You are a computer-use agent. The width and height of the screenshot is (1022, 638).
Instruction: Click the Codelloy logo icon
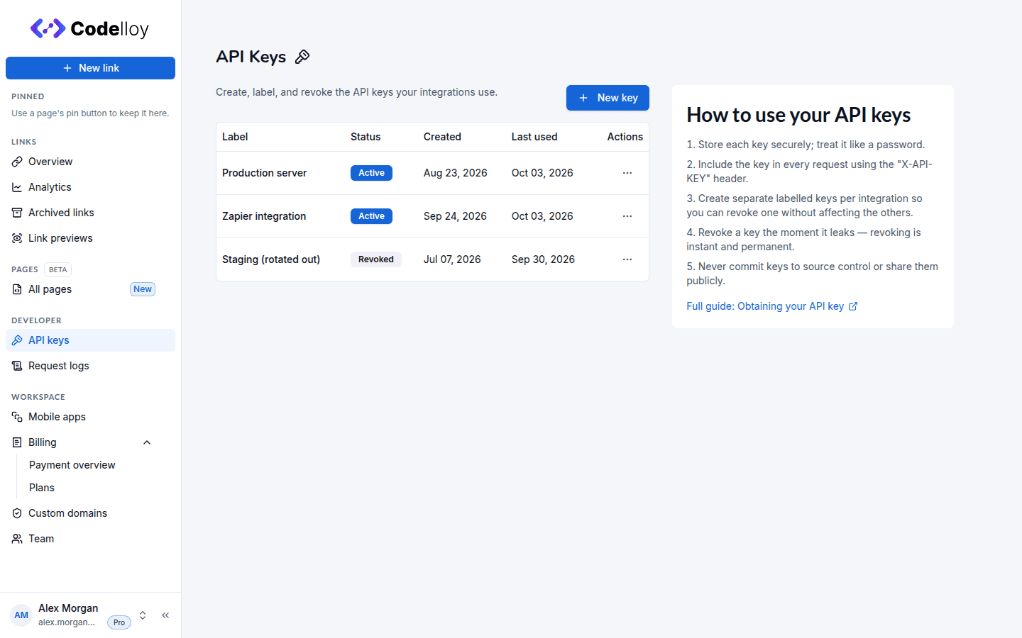(48, 28)
